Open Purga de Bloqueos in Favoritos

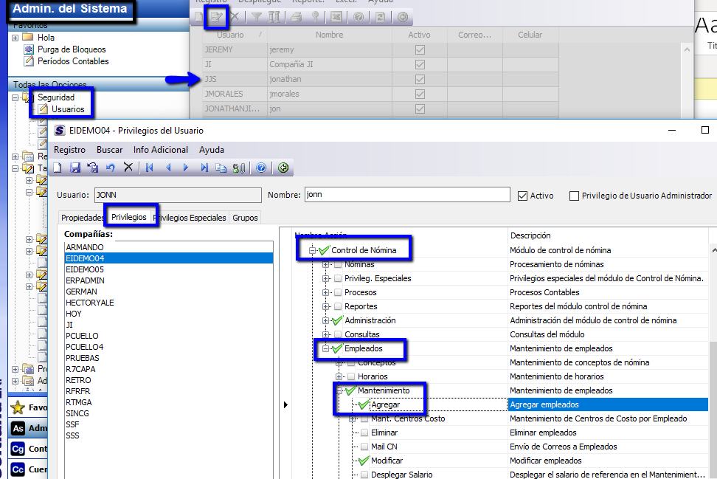click(x=72, y=49)
